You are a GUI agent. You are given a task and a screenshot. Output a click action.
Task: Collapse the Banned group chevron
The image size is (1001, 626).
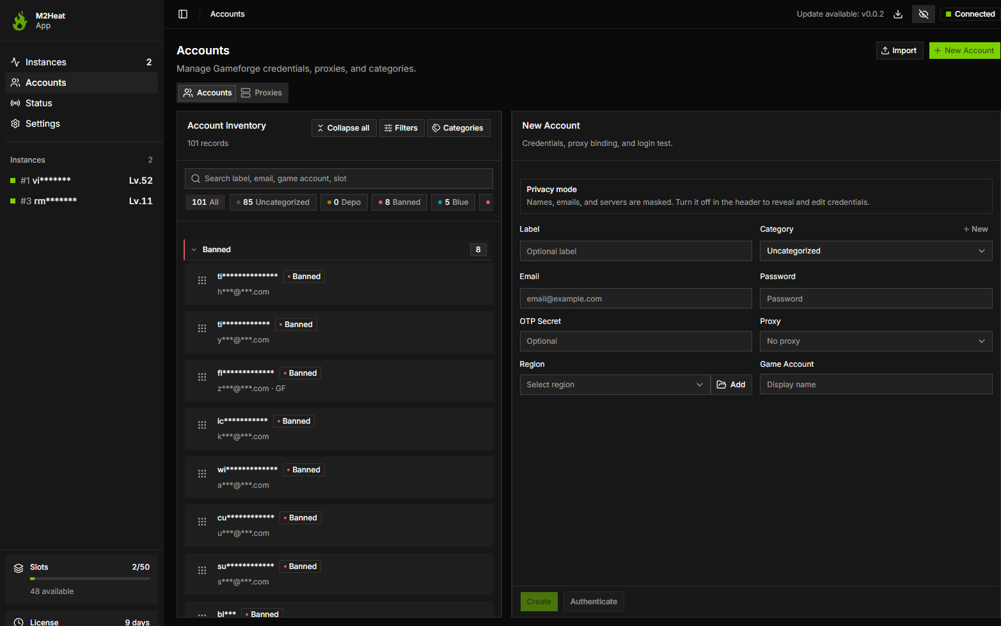pyautogui.click(x=194, y=250)
